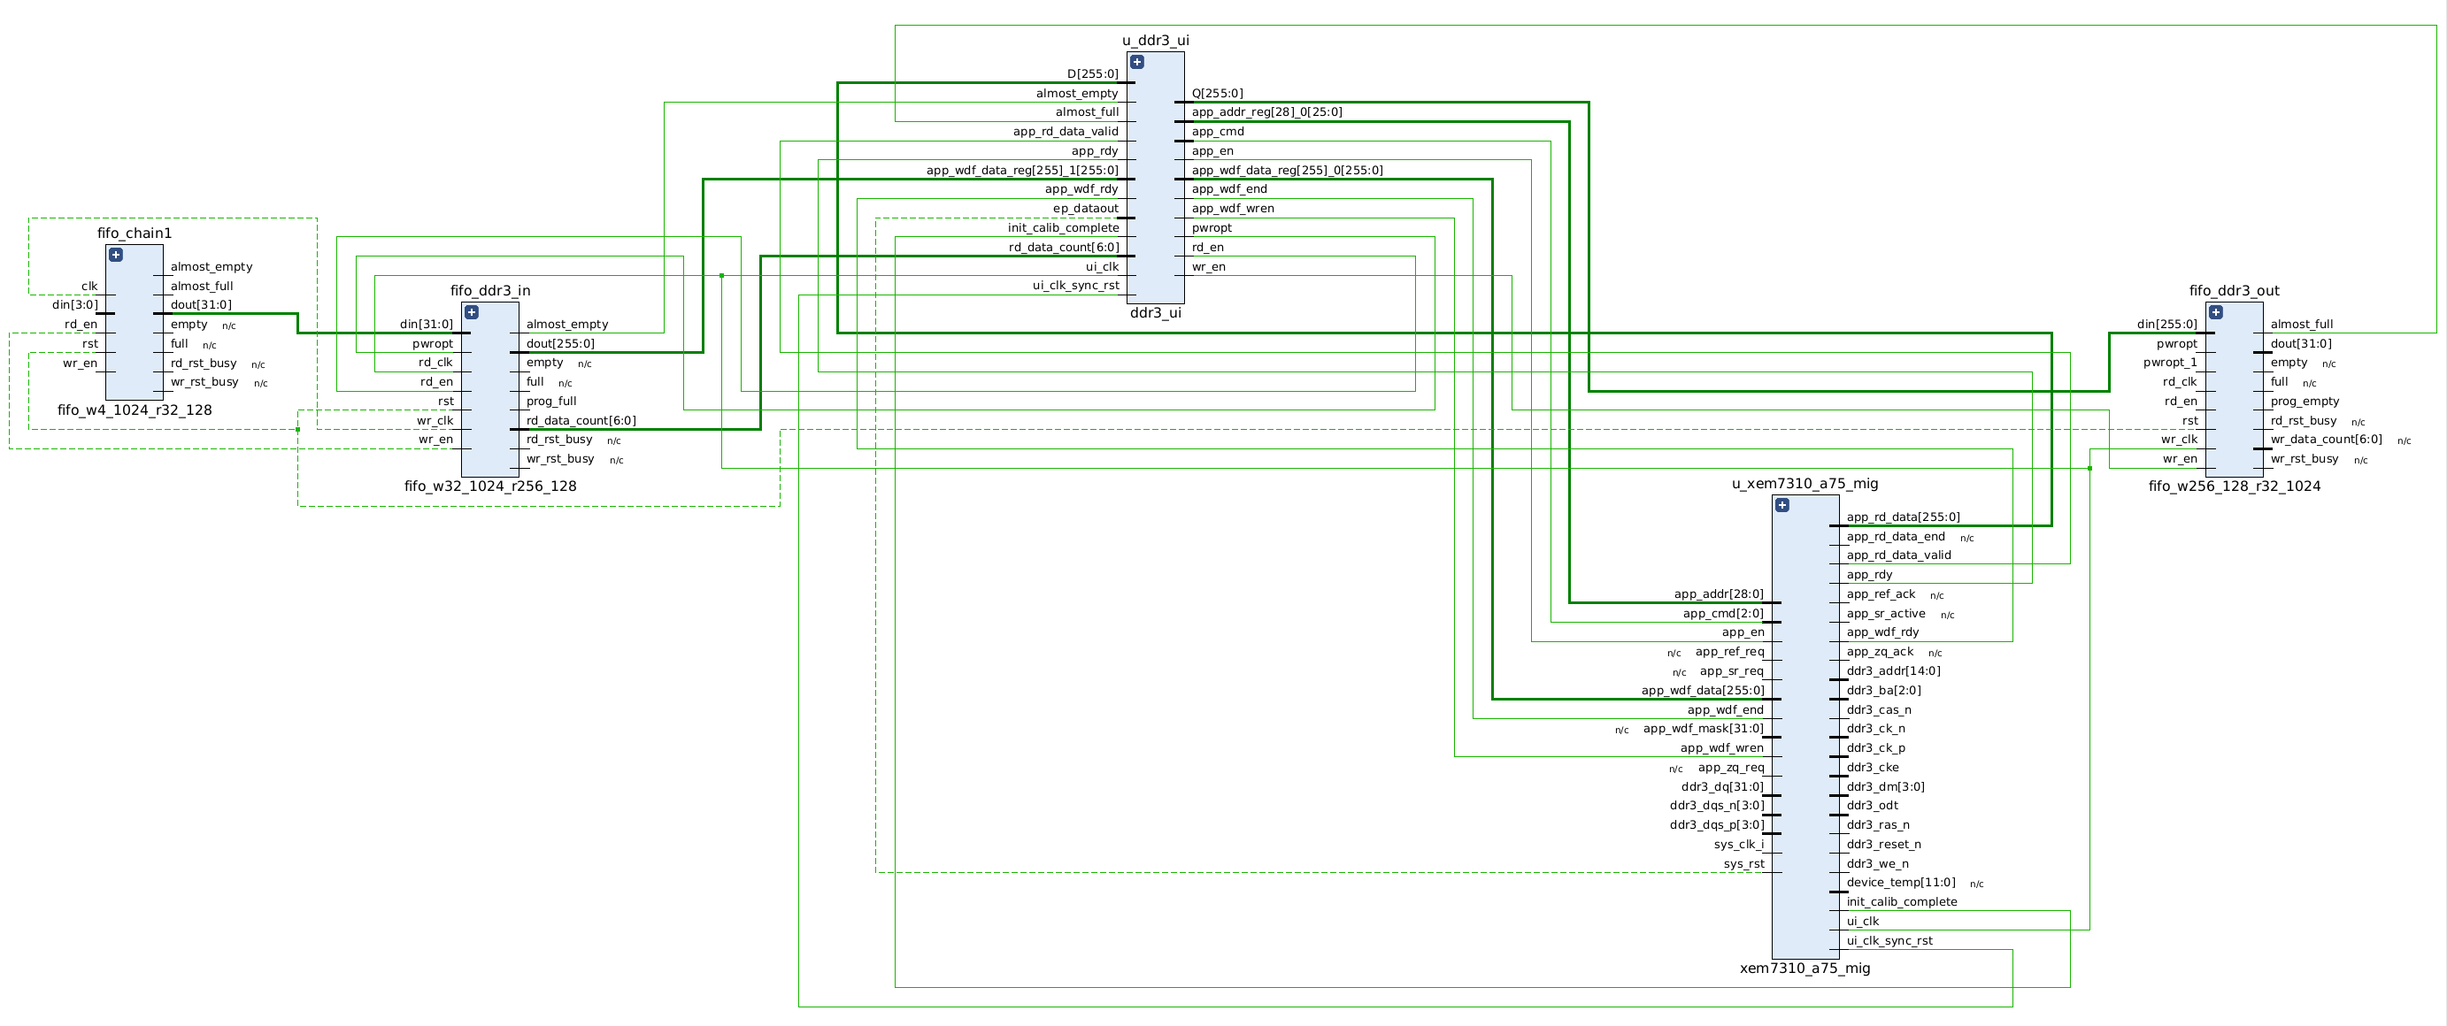
Task: Click the prog_full pin on fifo_ddr3_in
Action: pos(552,402)
